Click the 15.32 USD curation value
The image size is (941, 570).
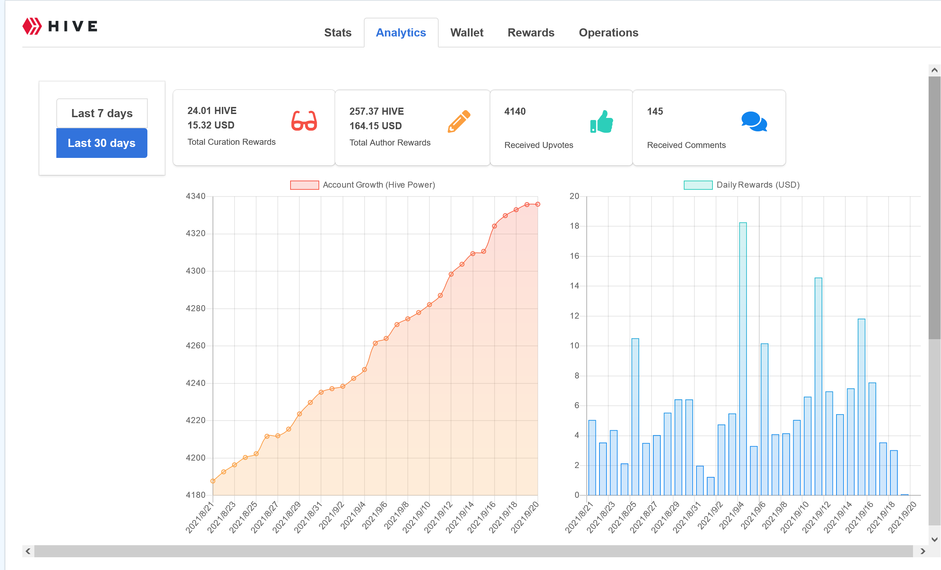[211, 125]
